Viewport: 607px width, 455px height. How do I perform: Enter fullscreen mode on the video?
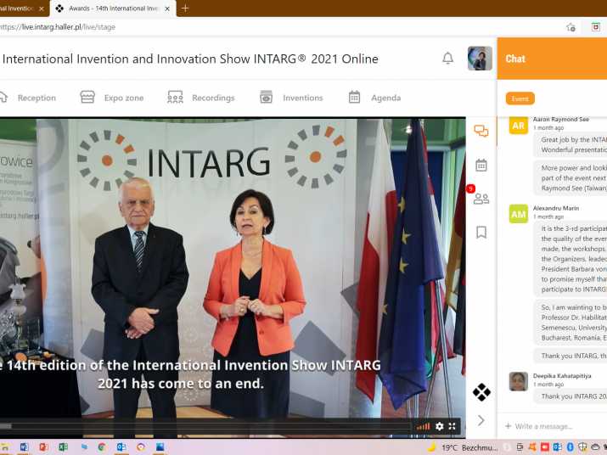click(452, 426)
